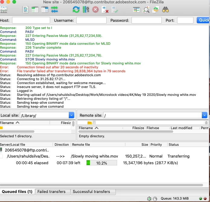Select the 206545078@ftp.contri.. server row
This screenshot has width=210, height=202.
coord(27,150)
